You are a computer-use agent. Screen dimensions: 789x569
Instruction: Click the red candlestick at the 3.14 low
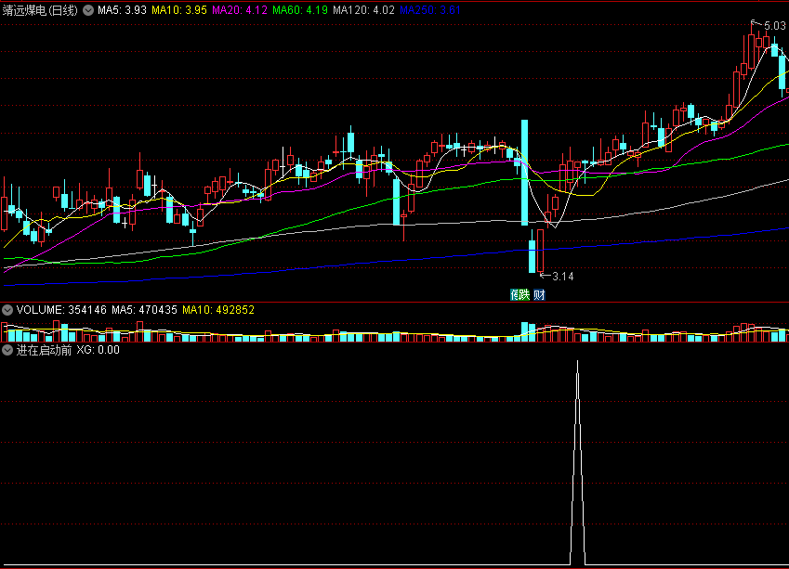point(541,251)
